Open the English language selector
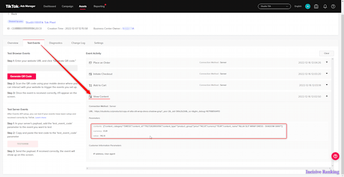Viewport: 344px width, 177px height. pos(298,7)
